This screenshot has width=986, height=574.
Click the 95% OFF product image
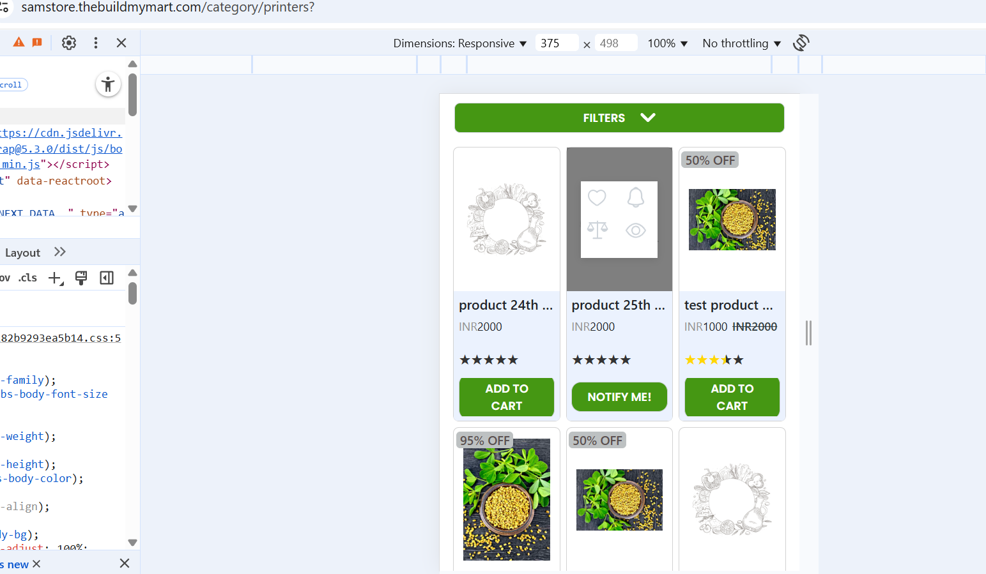507,499
